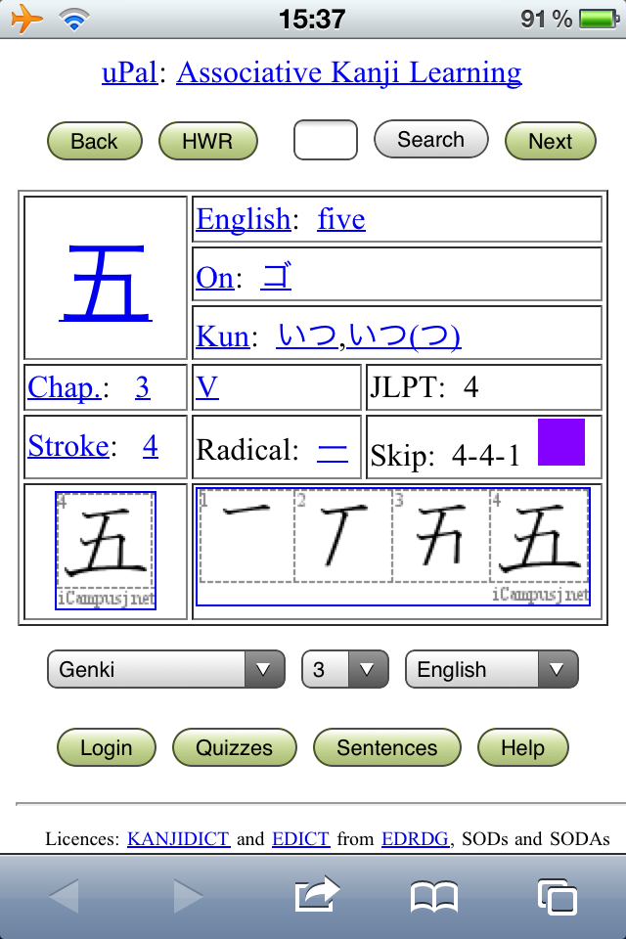Tap the Safari forward arrow
This screenshot has width=626, height=939.
coord(188,896)
